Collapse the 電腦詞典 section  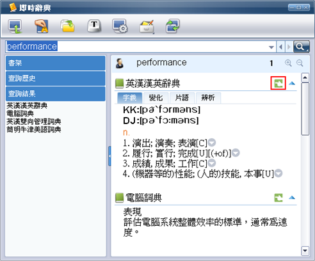pos(292,198)
